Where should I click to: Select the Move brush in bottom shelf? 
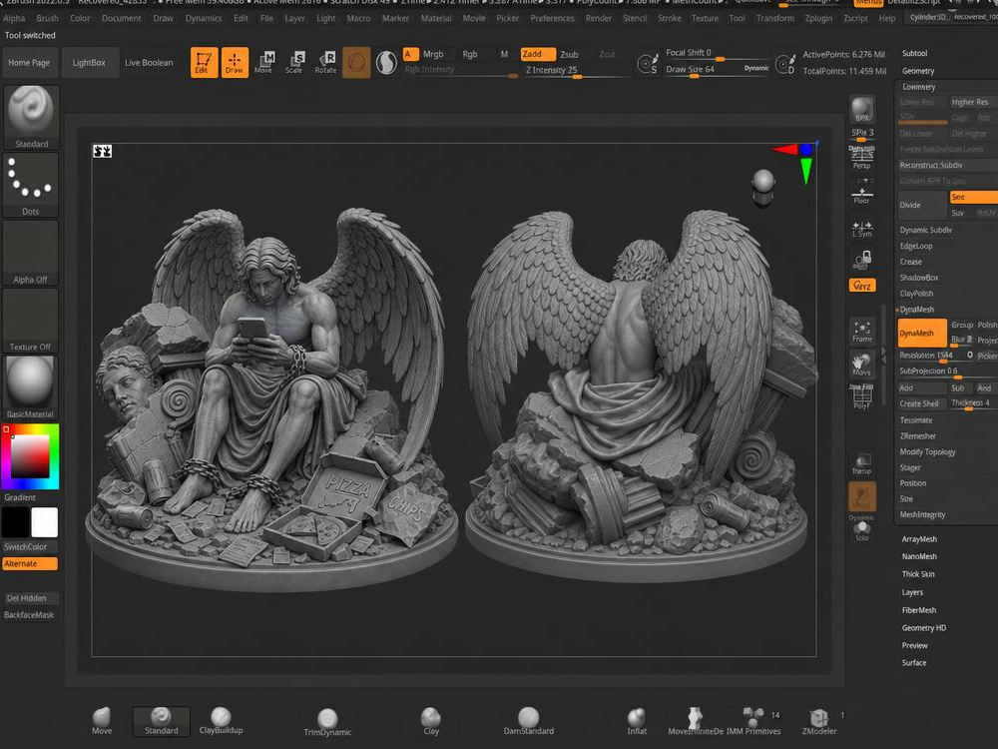(x=102, y=721)
